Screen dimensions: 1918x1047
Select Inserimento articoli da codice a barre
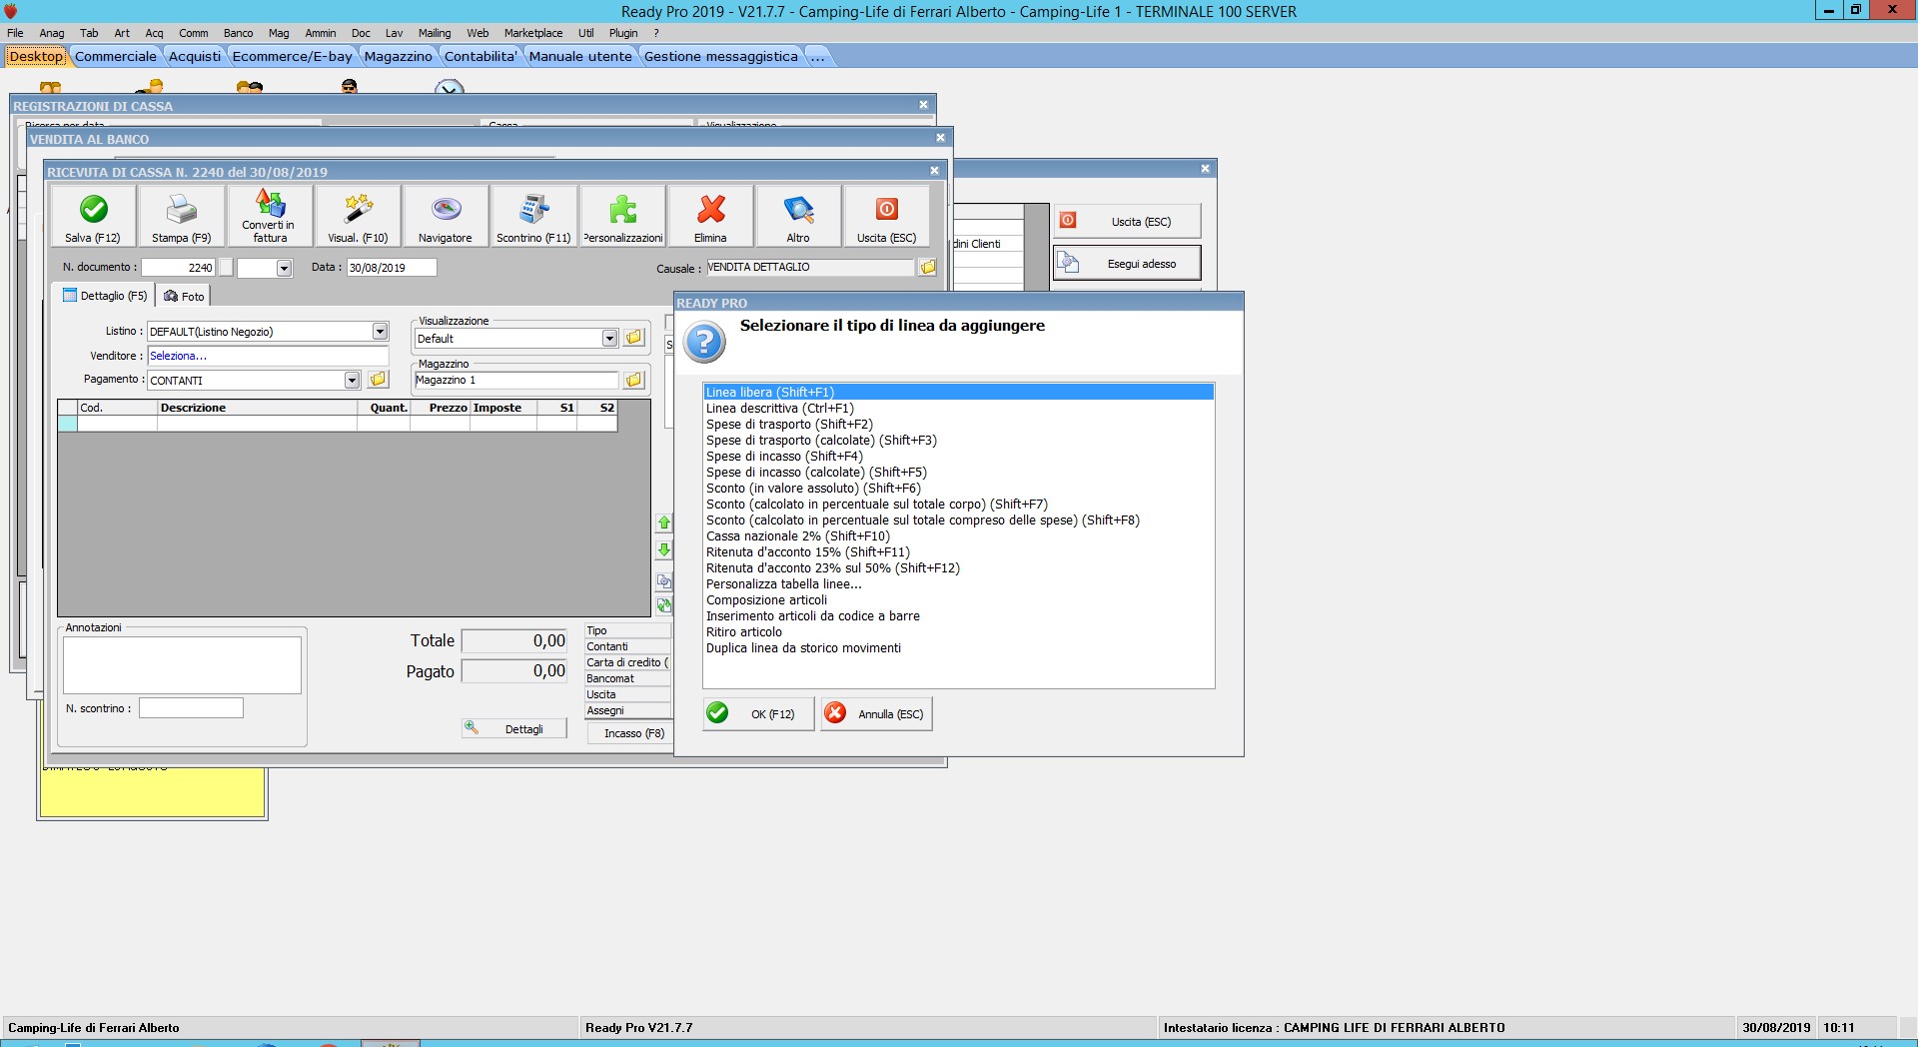pyautogui.click(x=958, y=615)
